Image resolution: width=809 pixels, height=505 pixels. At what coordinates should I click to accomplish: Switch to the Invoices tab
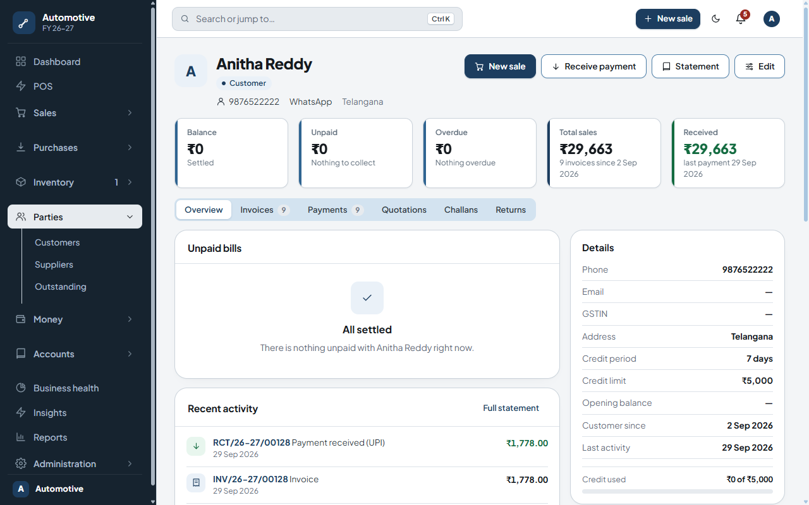[x=265, y=210]
